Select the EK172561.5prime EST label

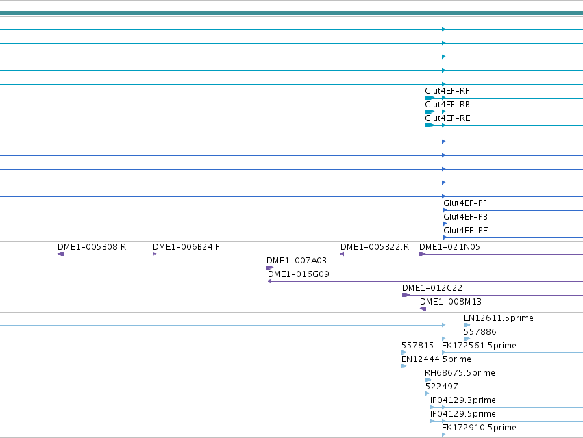(480, 346)
